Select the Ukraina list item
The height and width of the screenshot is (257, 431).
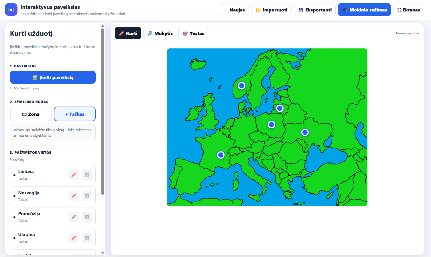click(x=53, y=238)
